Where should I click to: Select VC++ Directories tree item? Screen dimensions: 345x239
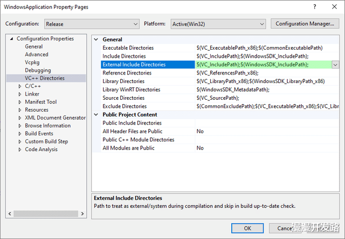46,78
